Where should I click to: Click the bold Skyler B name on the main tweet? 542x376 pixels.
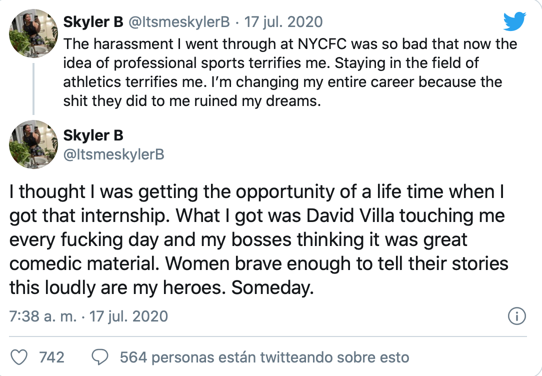pos(93,135)
